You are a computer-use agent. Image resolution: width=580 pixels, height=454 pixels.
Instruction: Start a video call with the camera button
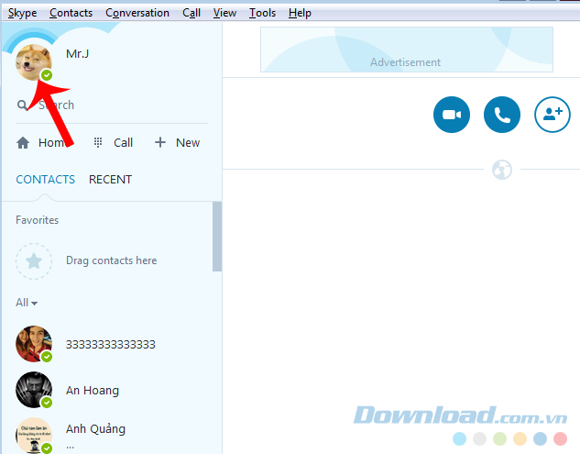[452, 115]
